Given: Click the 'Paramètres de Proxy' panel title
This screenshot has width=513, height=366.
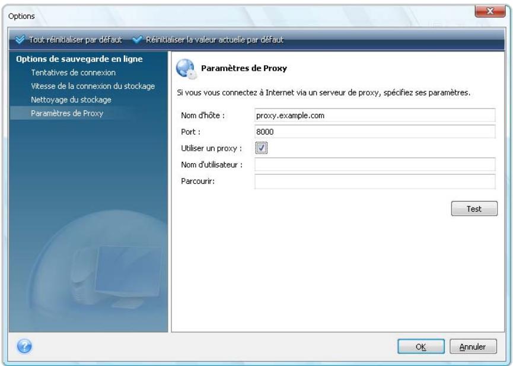Looking at the screenshot, I should pos(244,68).
